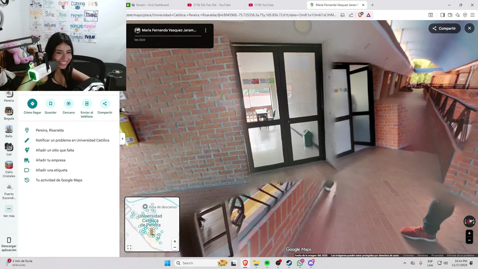Open the Windows Start menu
478x269 pixels.
pos(167,263)
